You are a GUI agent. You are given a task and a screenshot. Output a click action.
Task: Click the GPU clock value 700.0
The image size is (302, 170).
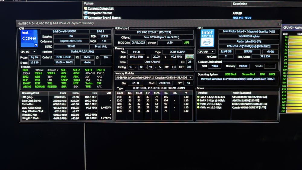point(214,66)
